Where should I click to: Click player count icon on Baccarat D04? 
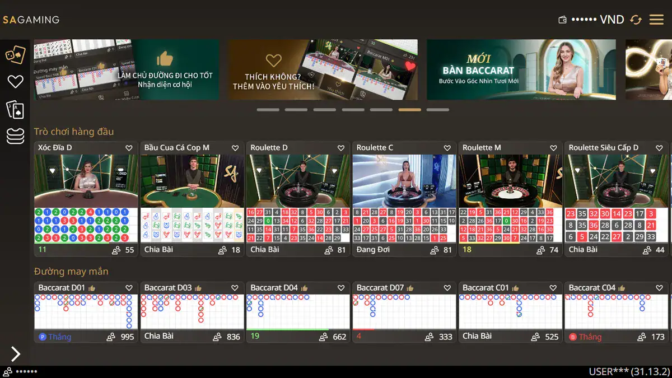(x=323, y=337)
